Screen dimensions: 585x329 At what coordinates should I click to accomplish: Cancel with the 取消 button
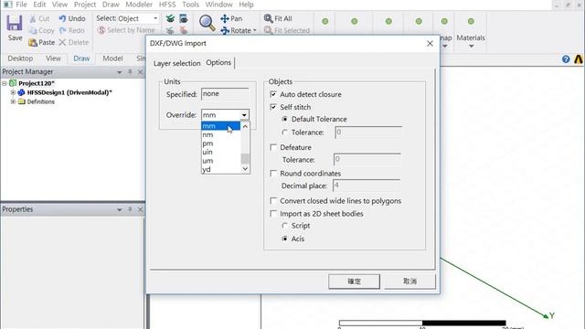click(409, 281)
